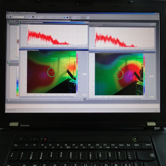Click the first blue globe toolbar icon
This screenshot has height=166, width=166.
64,17
